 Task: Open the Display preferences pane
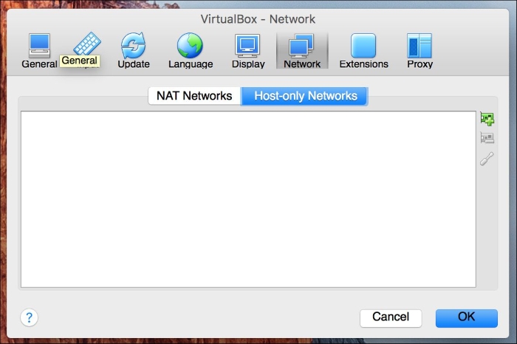[x=248, y=51]
